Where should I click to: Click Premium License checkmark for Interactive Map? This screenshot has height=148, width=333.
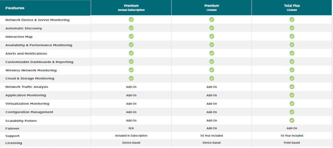pyautogui.click(x=212, y=36)
